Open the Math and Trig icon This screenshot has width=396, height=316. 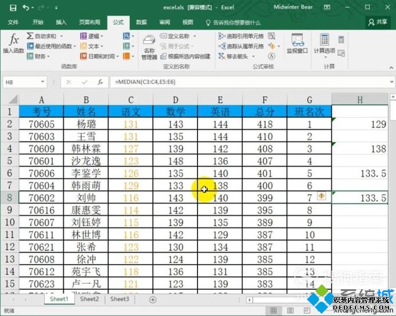click(x=126, y=46)
